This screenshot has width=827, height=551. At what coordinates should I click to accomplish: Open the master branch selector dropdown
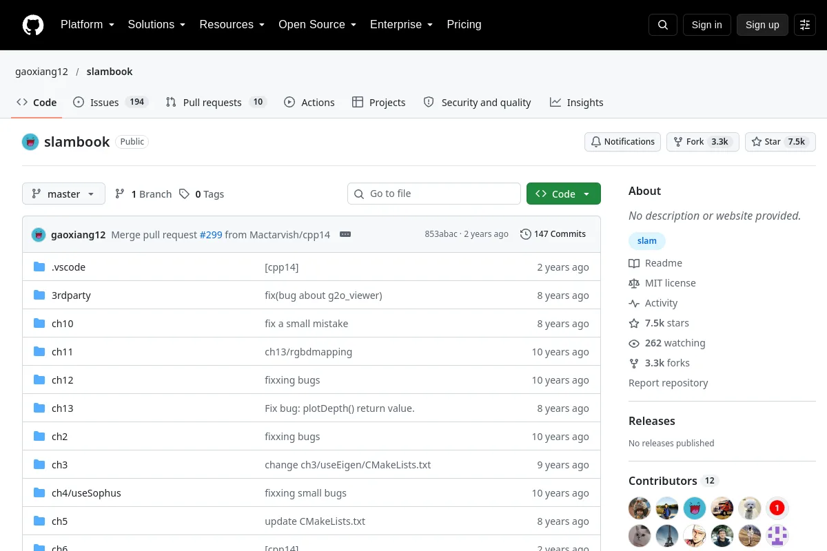click(63, 194)
